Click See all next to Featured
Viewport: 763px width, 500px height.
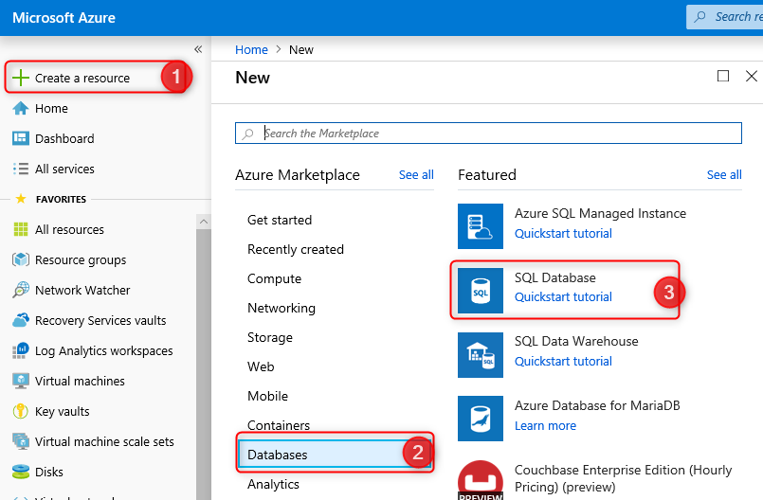[724, 174]
